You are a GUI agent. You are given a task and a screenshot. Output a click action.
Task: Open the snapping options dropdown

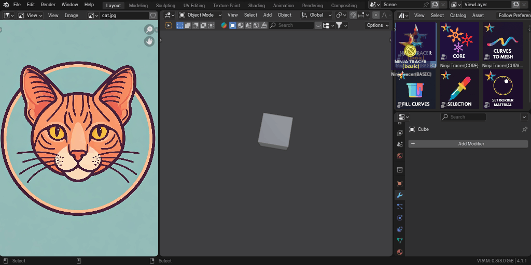(x=364, y=15)
